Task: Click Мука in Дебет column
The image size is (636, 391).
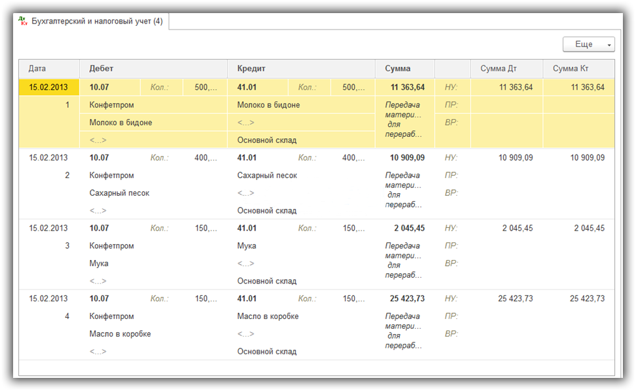Action: [98, 263]
